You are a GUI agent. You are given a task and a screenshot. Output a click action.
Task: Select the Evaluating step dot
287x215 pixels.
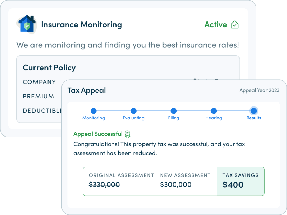(x=134, y=111)
